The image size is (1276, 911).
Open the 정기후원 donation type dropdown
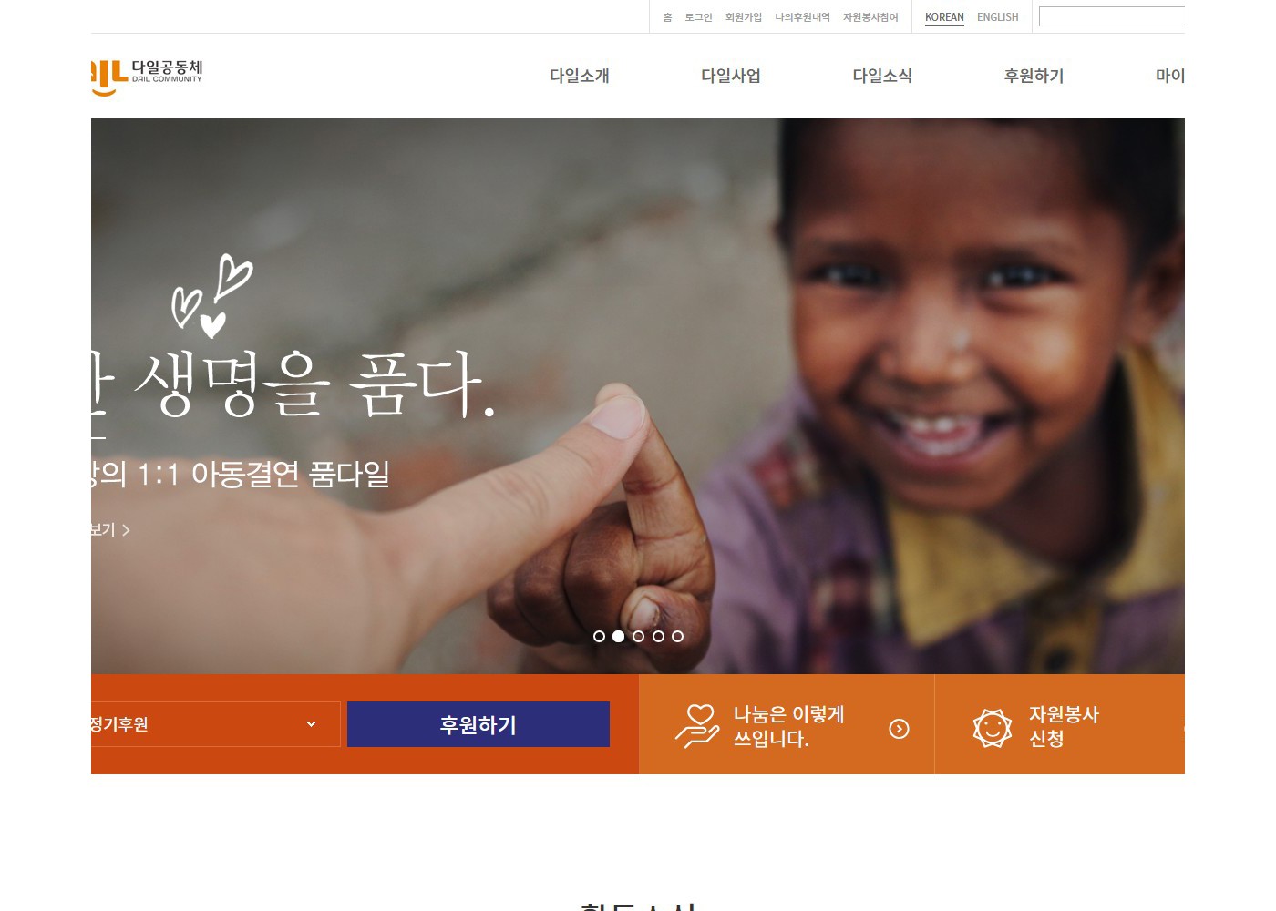216,724
